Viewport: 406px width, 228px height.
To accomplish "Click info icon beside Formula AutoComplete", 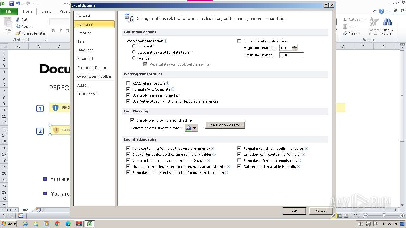I will [173, 89].
